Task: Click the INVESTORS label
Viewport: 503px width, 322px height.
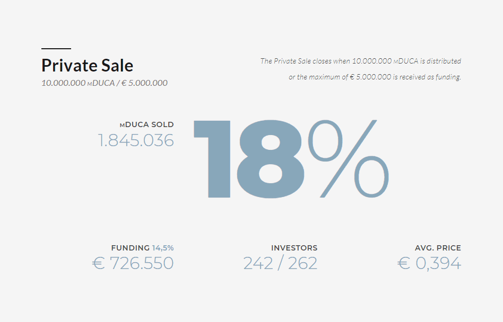Action: point(294,248)
